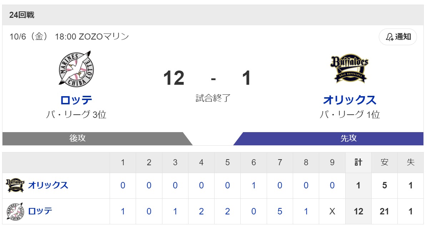The image size is (427, 229).
Task: Open the オリックス team link under the logo
Action: pyautogui.click(x=350, y=100)
